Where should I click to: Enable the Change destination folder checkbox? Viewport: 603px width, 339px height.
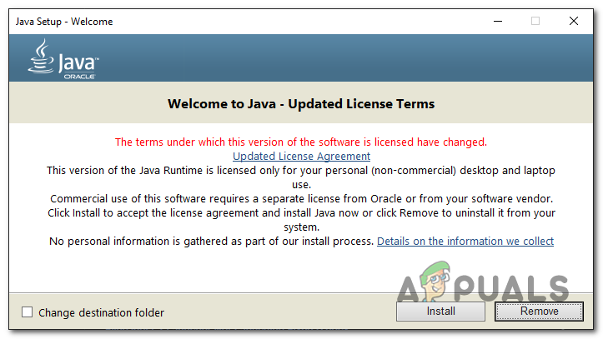pos(28,312)
